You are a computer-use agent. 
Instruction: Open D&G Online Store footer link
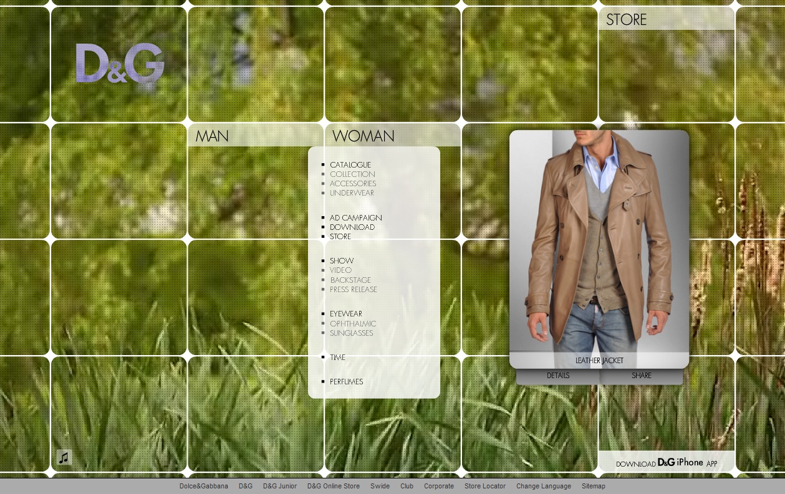point(334,487)
